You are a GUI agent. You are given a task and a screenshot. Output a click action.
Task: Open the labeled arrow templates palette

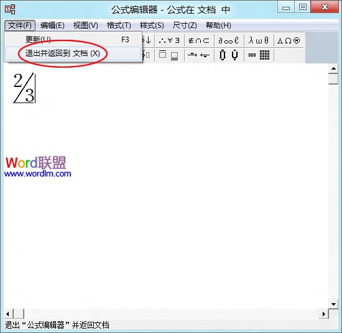pyautogui.click(x=199, y=55)
